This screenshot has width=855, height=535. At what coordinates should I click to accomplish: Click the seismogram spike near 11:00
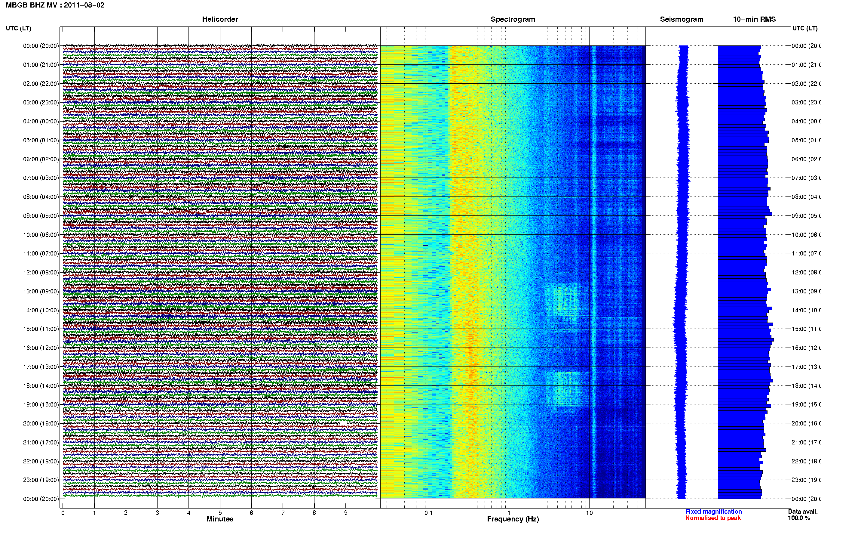690,257
